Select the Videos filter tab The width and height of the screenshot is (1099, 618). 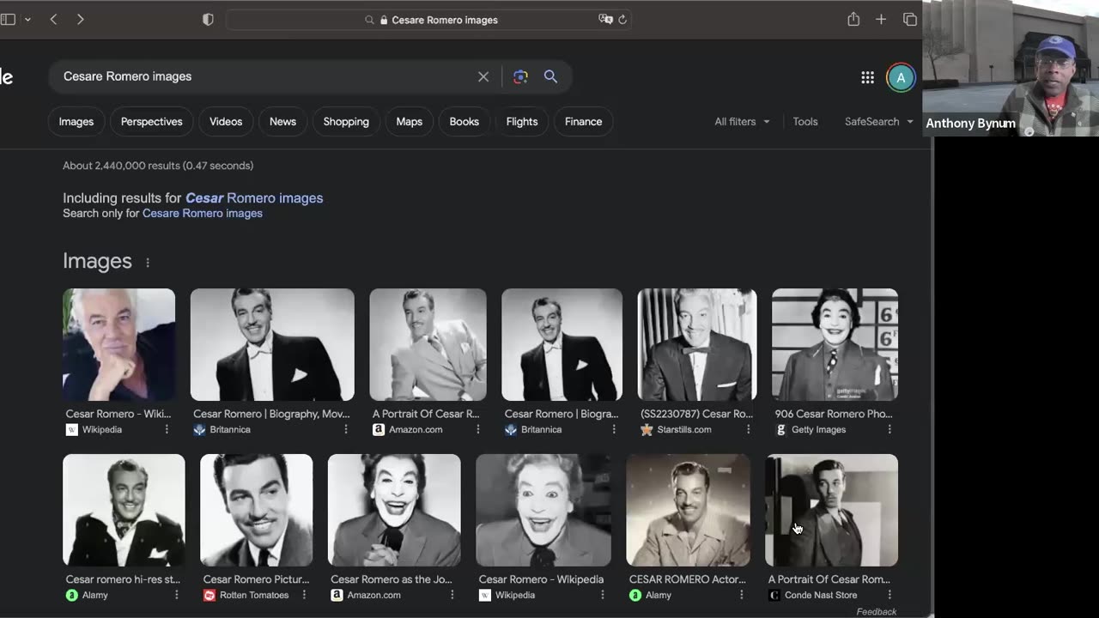pos(226,122)
